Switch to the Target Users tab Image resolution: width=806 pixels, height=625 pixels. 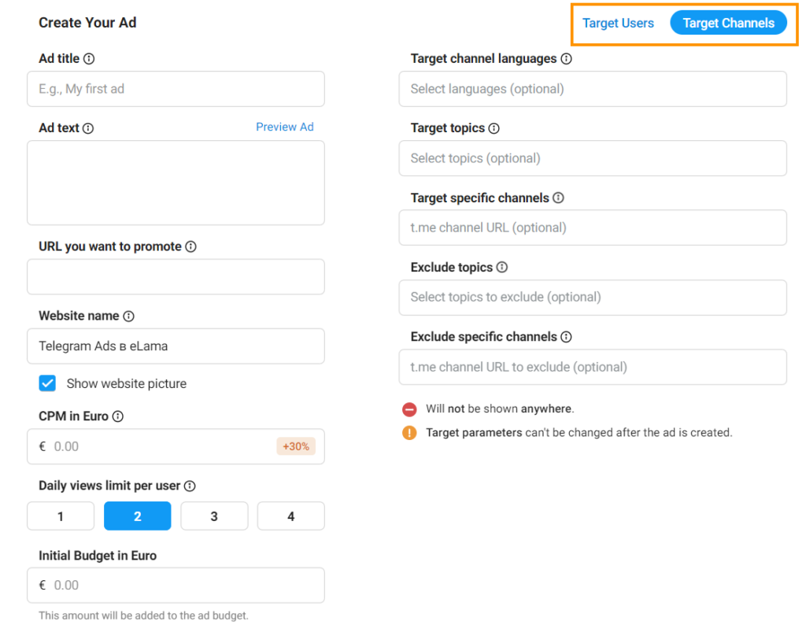[x=619, y=23]
